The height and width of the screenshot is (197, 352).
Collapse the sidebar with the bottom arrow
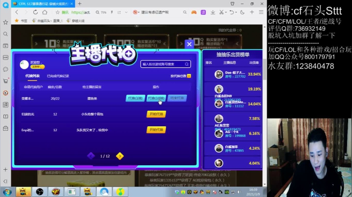5,181
